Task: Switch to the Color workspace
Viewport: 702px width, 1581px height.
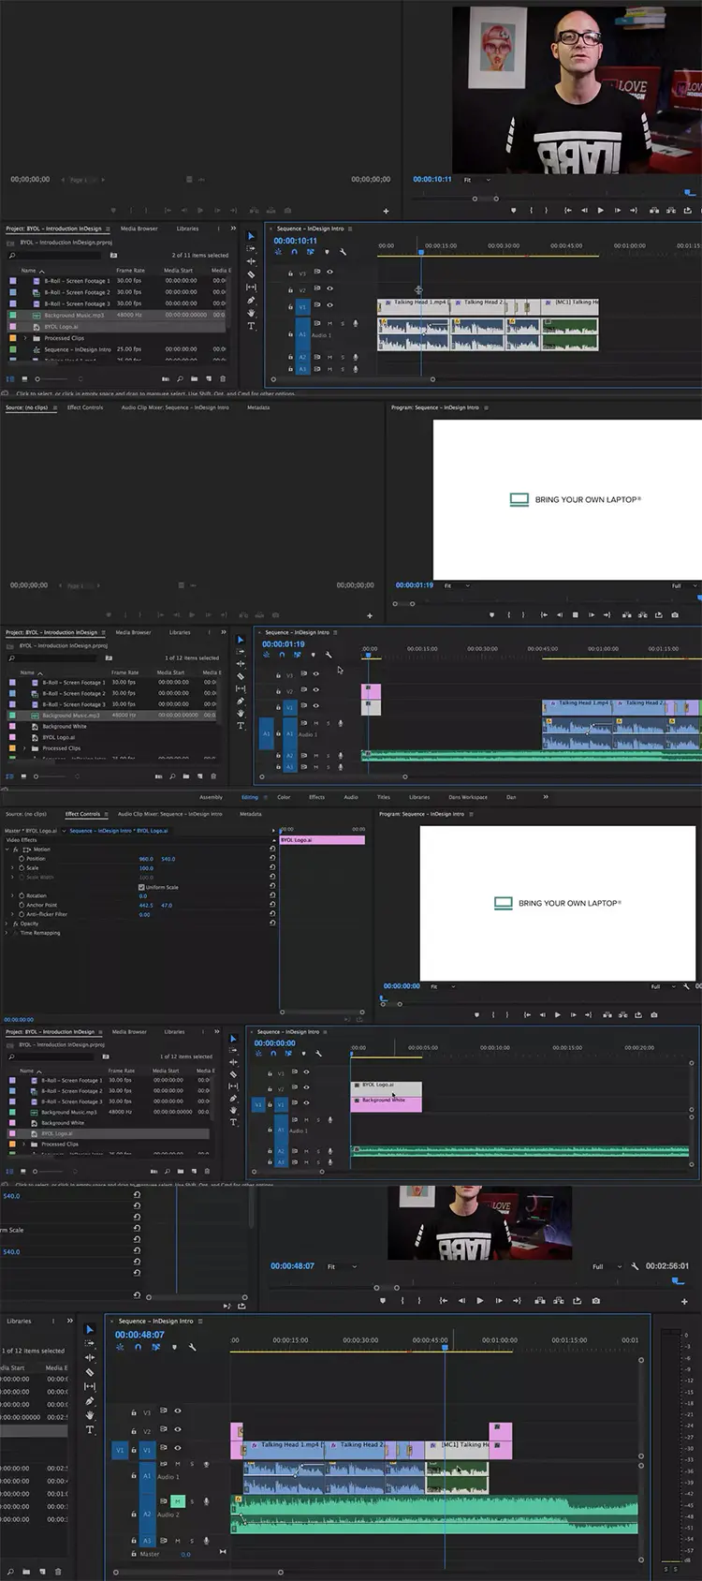Action: (284, 797)
